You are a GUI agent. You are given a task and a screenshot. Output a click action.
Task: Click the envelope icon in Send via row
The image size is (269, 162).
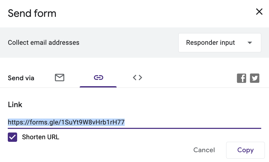(59, 78)
